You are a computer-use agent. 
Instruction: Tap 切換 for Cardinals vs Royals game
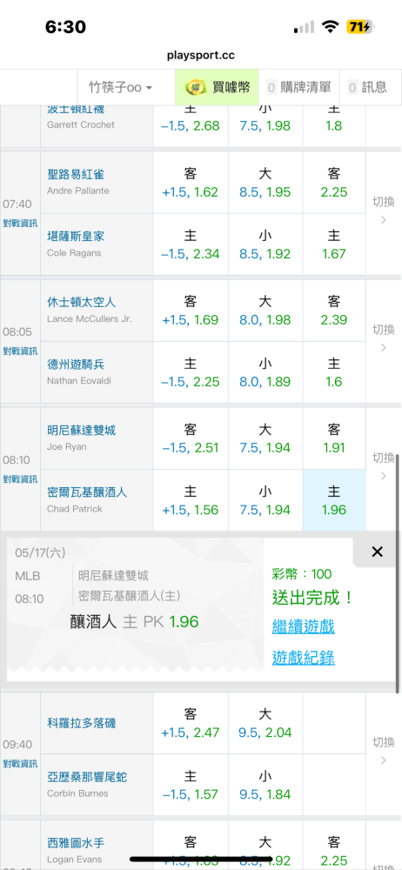383,211
